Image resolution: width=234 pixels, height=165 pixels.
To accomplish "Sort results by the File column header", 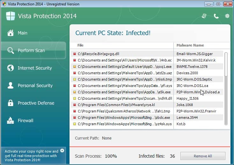I will coord(80,45).
